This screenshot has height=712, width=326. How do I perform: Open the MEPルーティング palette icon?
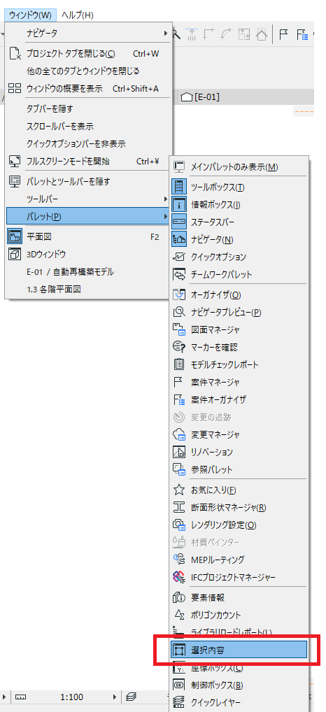(179, 560)
